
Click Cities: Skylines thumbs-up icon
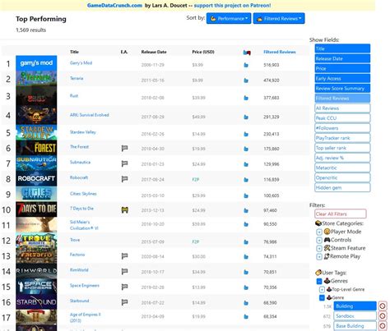pos(246,195)
